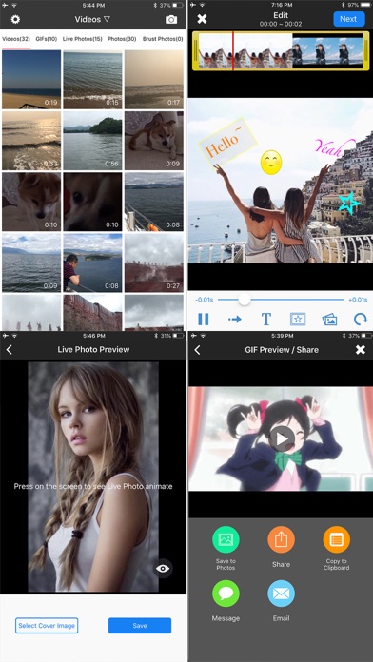Open settings via the gear icon
The image size is (373, 662).
click(x=15, y=19)
